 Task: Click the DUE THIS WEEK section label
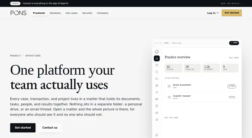171,118
